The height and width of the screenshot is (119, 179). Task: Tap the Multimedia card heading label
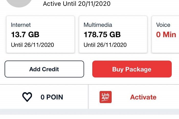(x=98, y=25)
